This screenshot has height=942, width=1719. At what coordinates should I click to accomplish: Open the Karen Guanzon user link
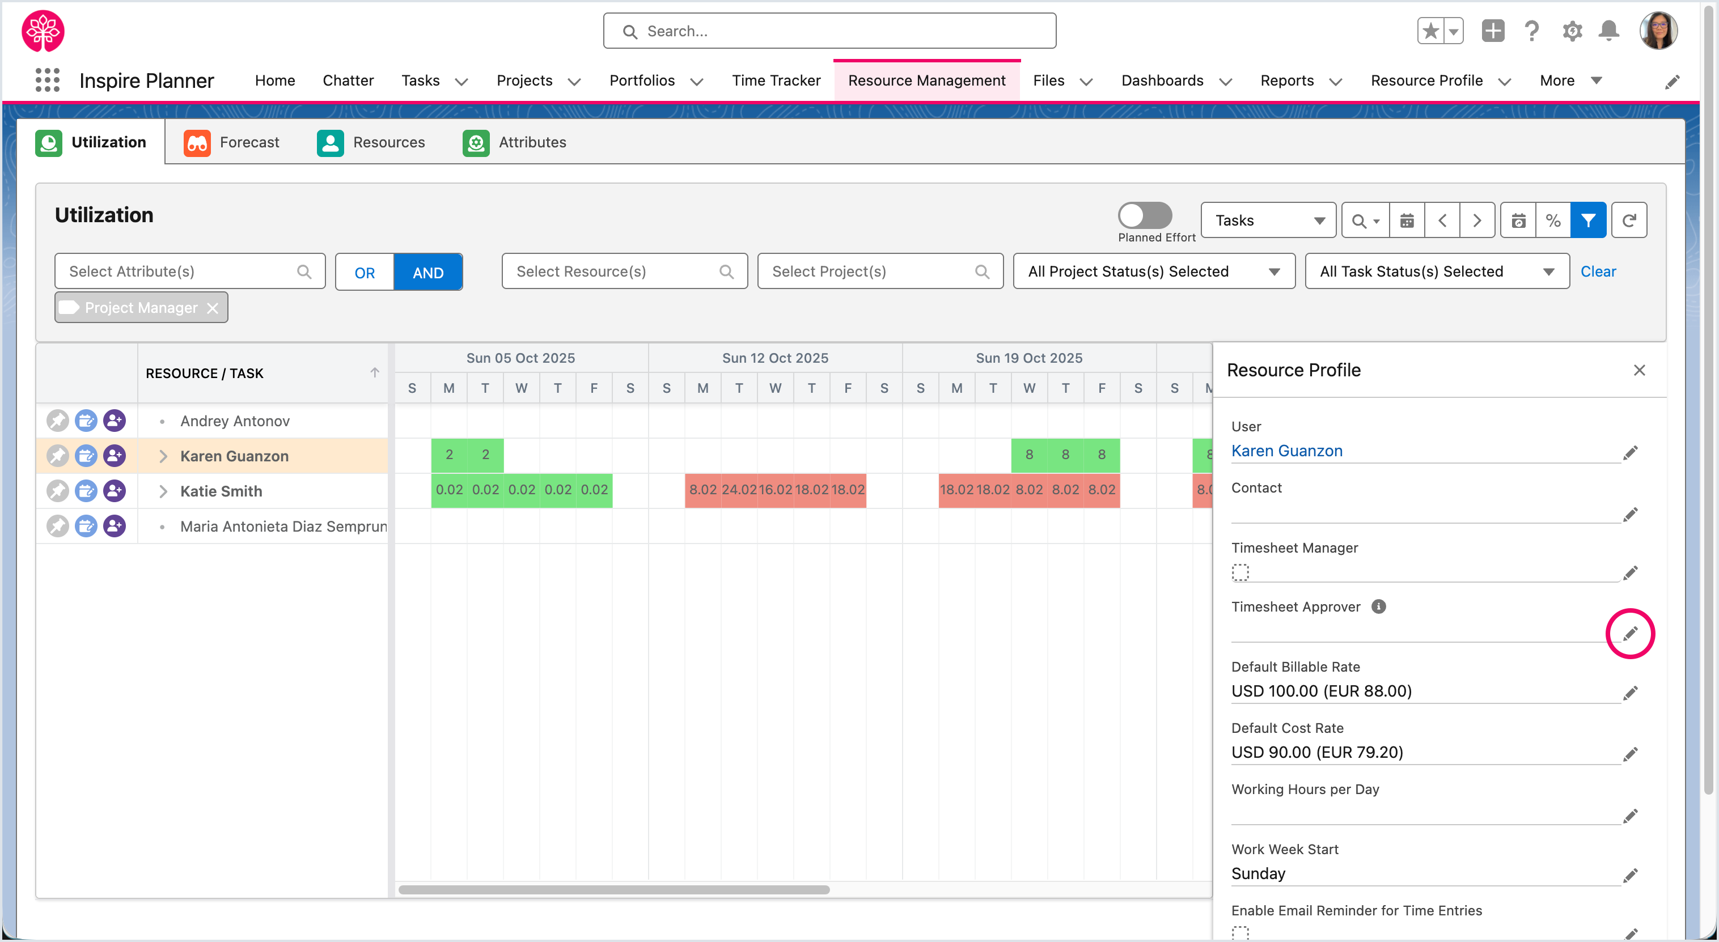coord(1286,451)
